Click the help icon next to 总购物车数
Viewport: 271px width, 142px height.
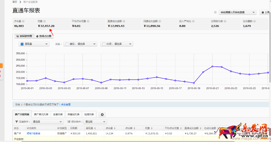(225, 21)
